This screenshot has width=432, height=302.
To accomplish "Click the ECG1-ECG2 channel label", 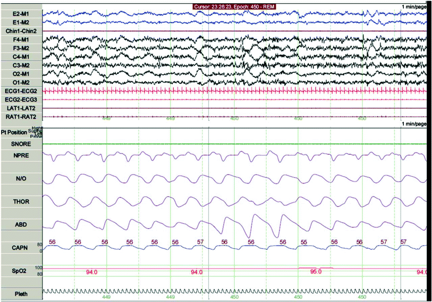I will [21, 91].
